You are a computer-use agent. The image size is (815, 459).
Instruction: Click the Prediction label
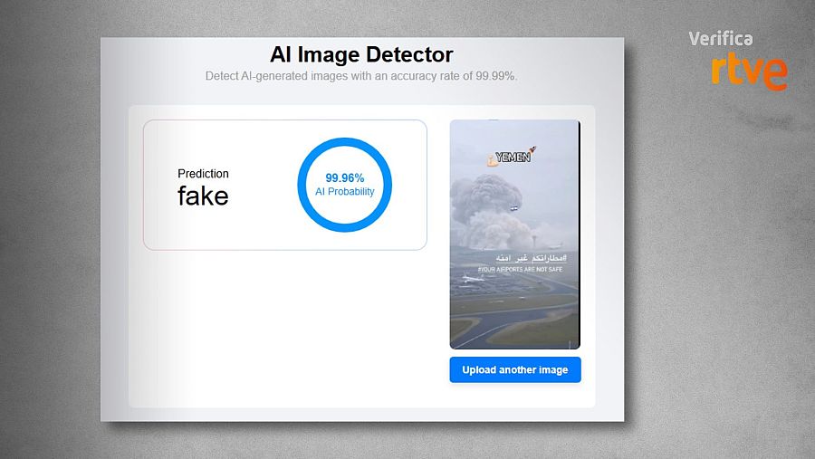[203, 174]
